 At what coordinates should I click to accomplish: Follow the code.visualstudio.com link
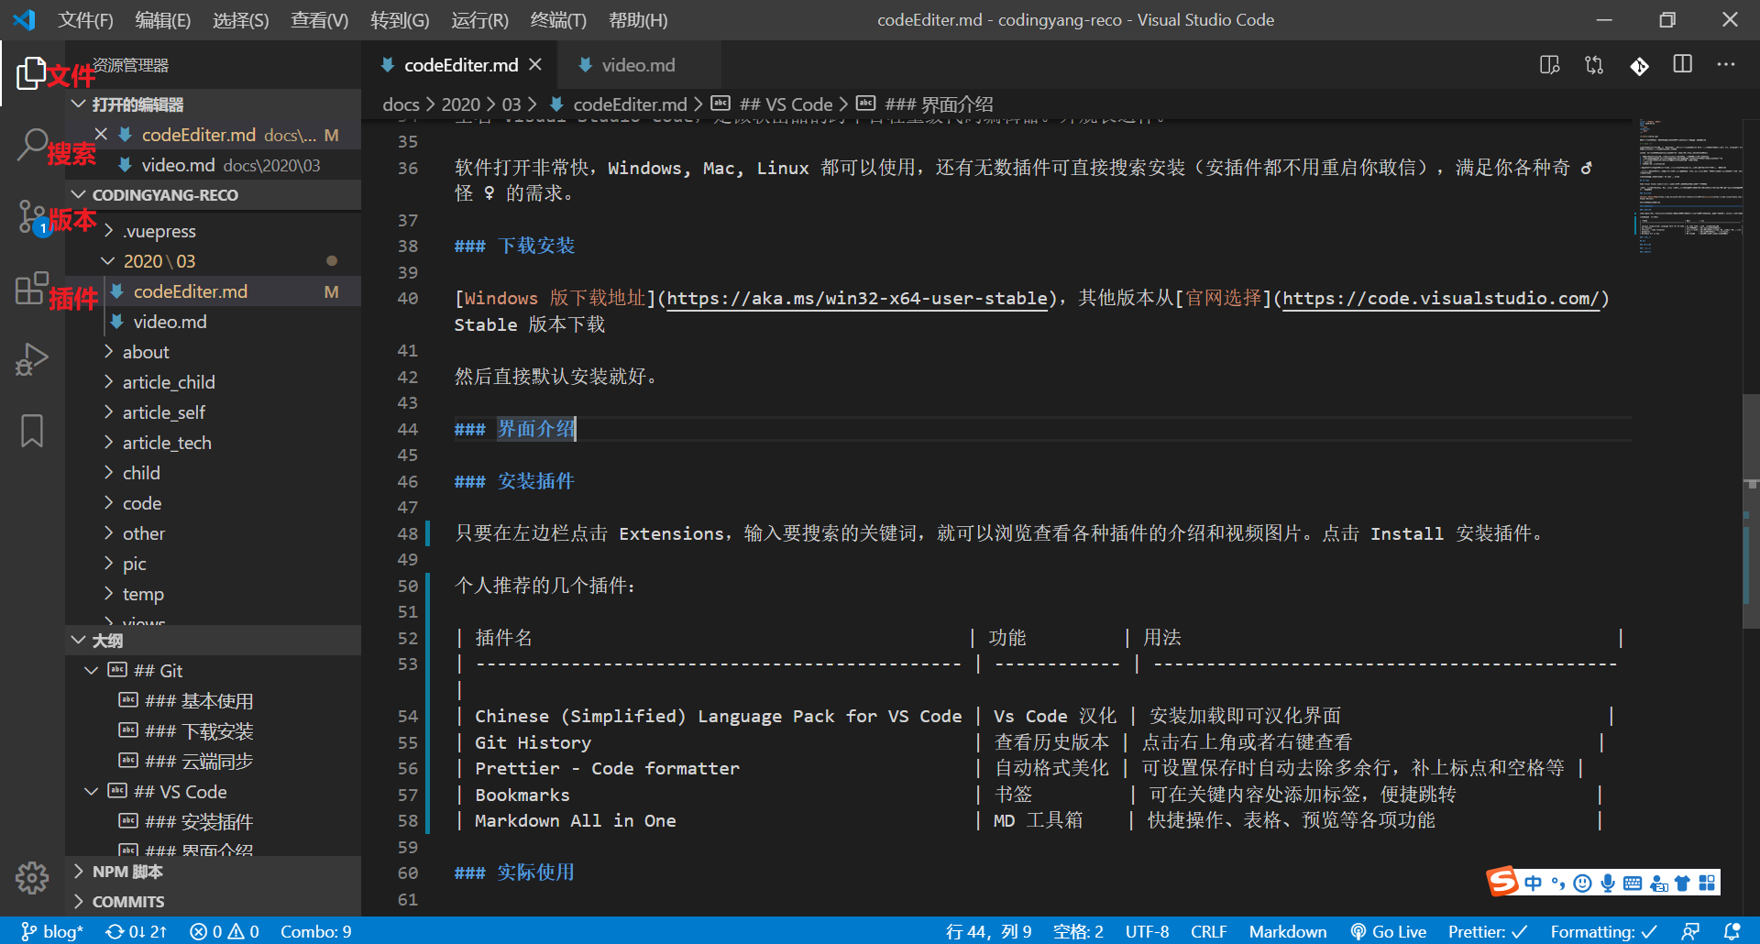1441,298
